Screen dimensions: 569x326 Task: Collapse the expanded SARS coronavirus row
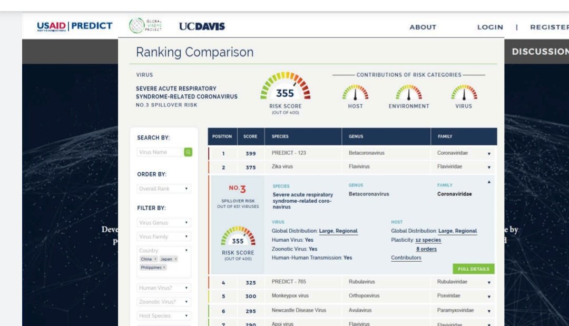tap(488, 182)
